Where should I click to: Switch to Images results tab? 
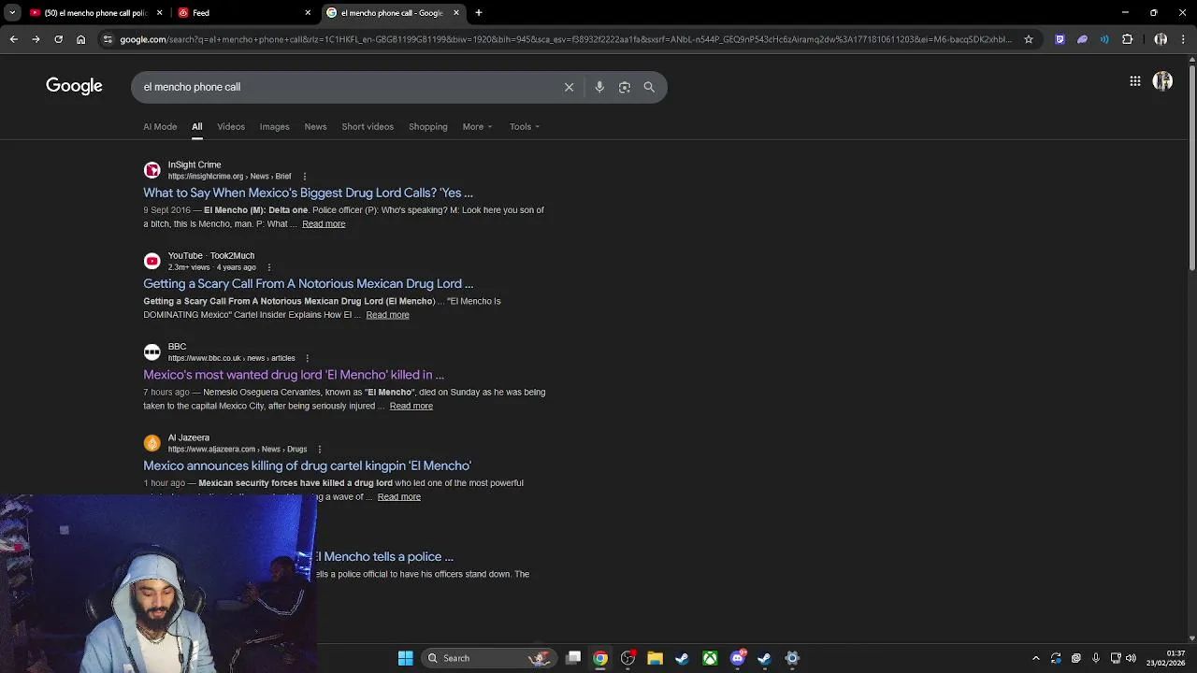[x=274, y=126]
